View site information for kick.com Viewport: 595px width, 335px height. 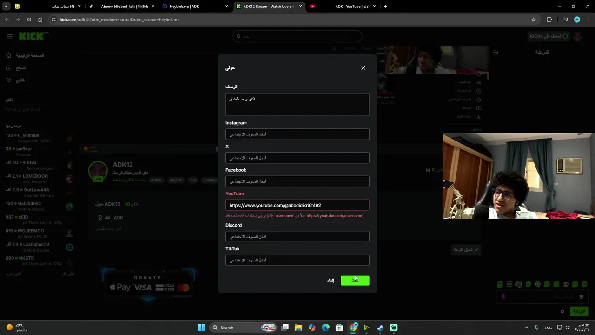(53, 20)
